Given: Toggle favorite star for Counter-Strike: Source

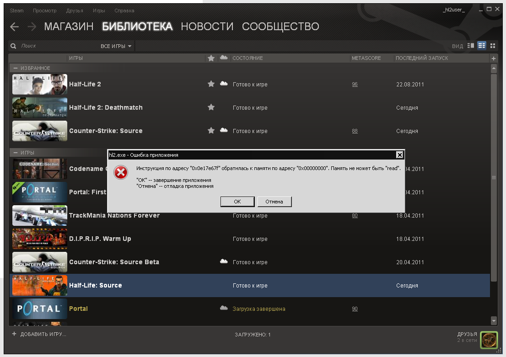Looking at the screenshot, I should 211,130.
